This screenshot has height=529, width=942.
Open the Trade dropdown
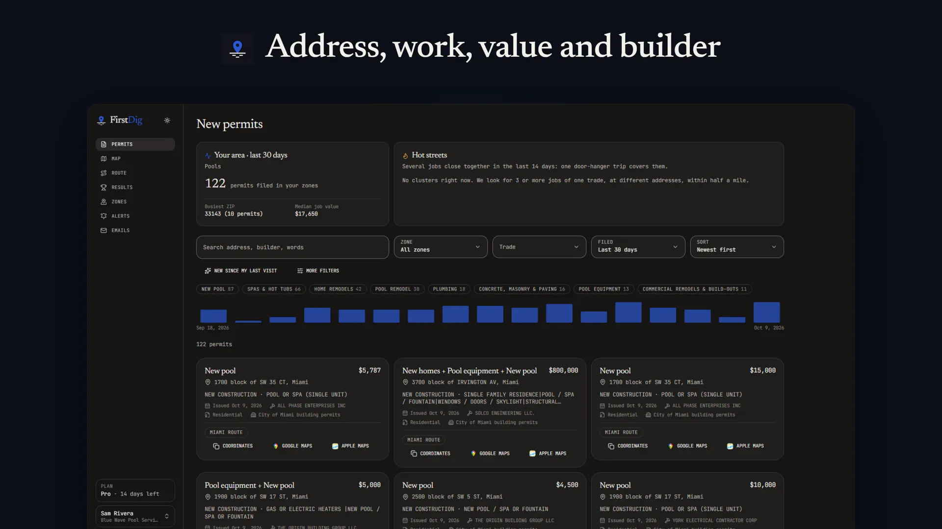point(539,247)
